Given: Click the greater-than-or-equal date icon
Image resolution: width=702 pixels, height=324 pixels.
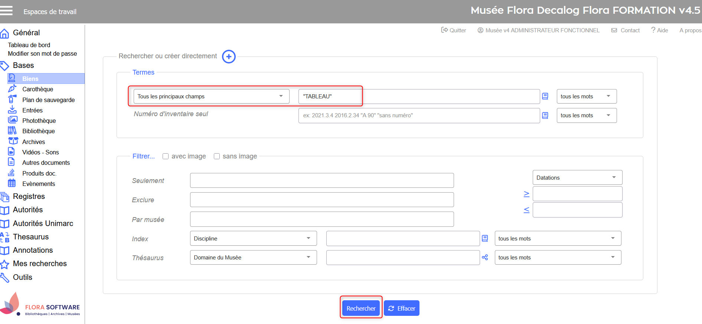Looking at the screenshot, I should [526, 194].
